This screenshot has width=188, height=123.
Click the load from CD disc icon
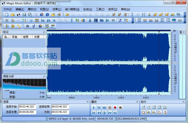18,15
